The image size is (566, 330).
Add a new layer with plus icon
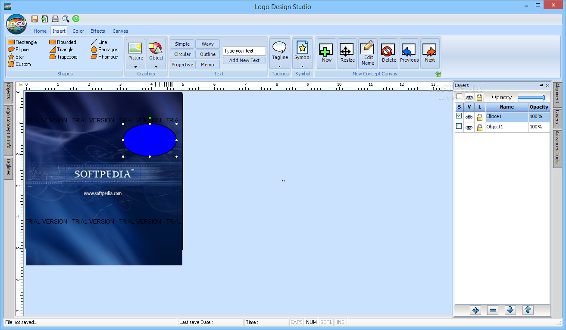point(476,310)
